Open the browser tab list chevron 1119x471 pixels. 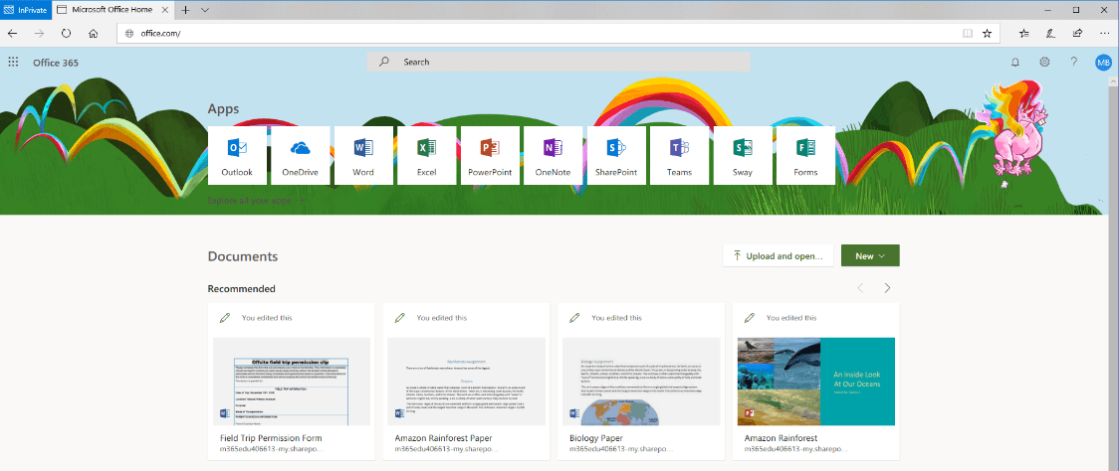pyautogui.click(x=205, y=9)
